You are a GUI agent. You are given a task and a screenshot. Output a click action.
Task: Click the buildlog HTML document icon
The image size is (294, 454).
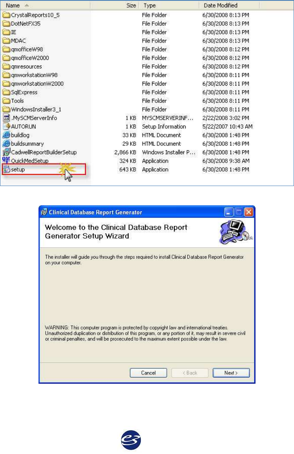click(x=6, y=135)
